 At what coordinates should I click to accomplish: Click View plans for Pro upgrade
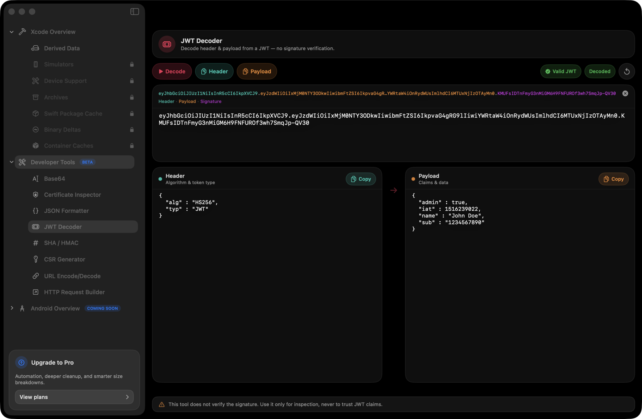[74, 397]
